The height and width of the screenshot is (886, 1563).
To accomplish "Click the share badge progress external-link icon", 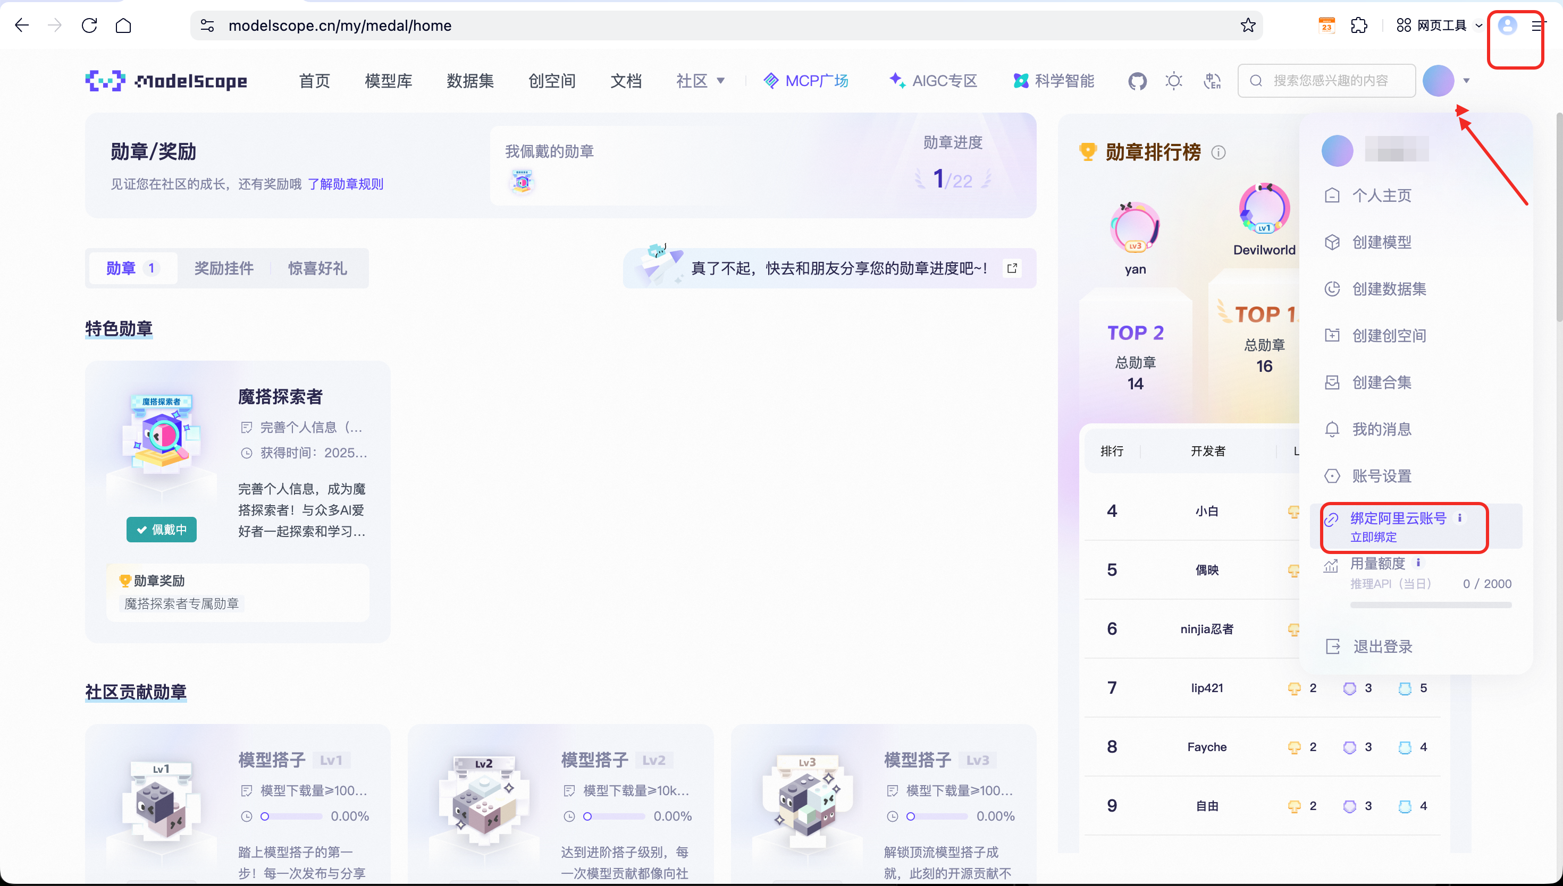I will coord(1012,268).
